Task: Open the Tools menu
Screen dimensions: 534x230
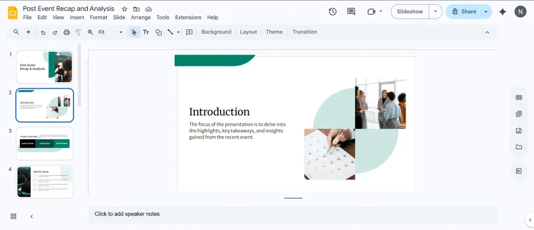Action: tap(163, 17)
